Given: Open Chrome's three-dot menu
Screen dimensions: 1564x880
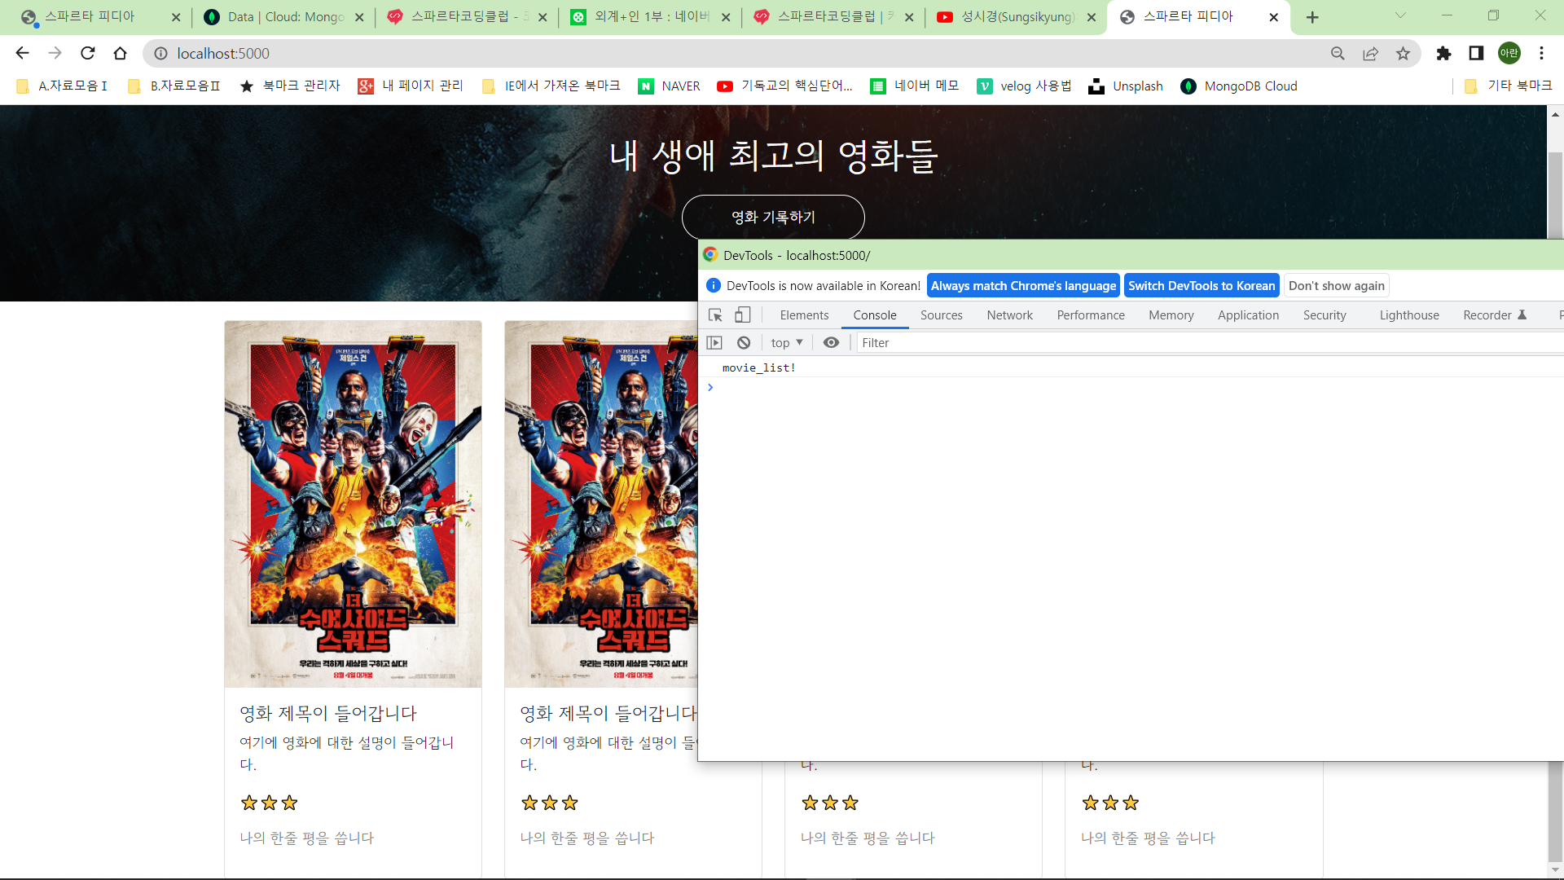Looking at the screenshot, I should point(1541,53).
